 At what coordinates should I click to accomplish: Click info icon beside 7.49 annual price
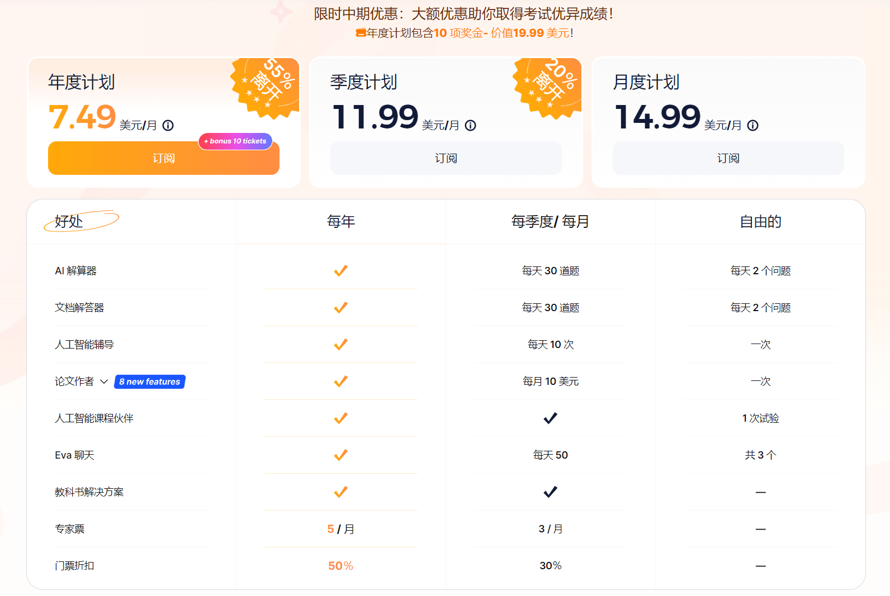click(168, 126)
